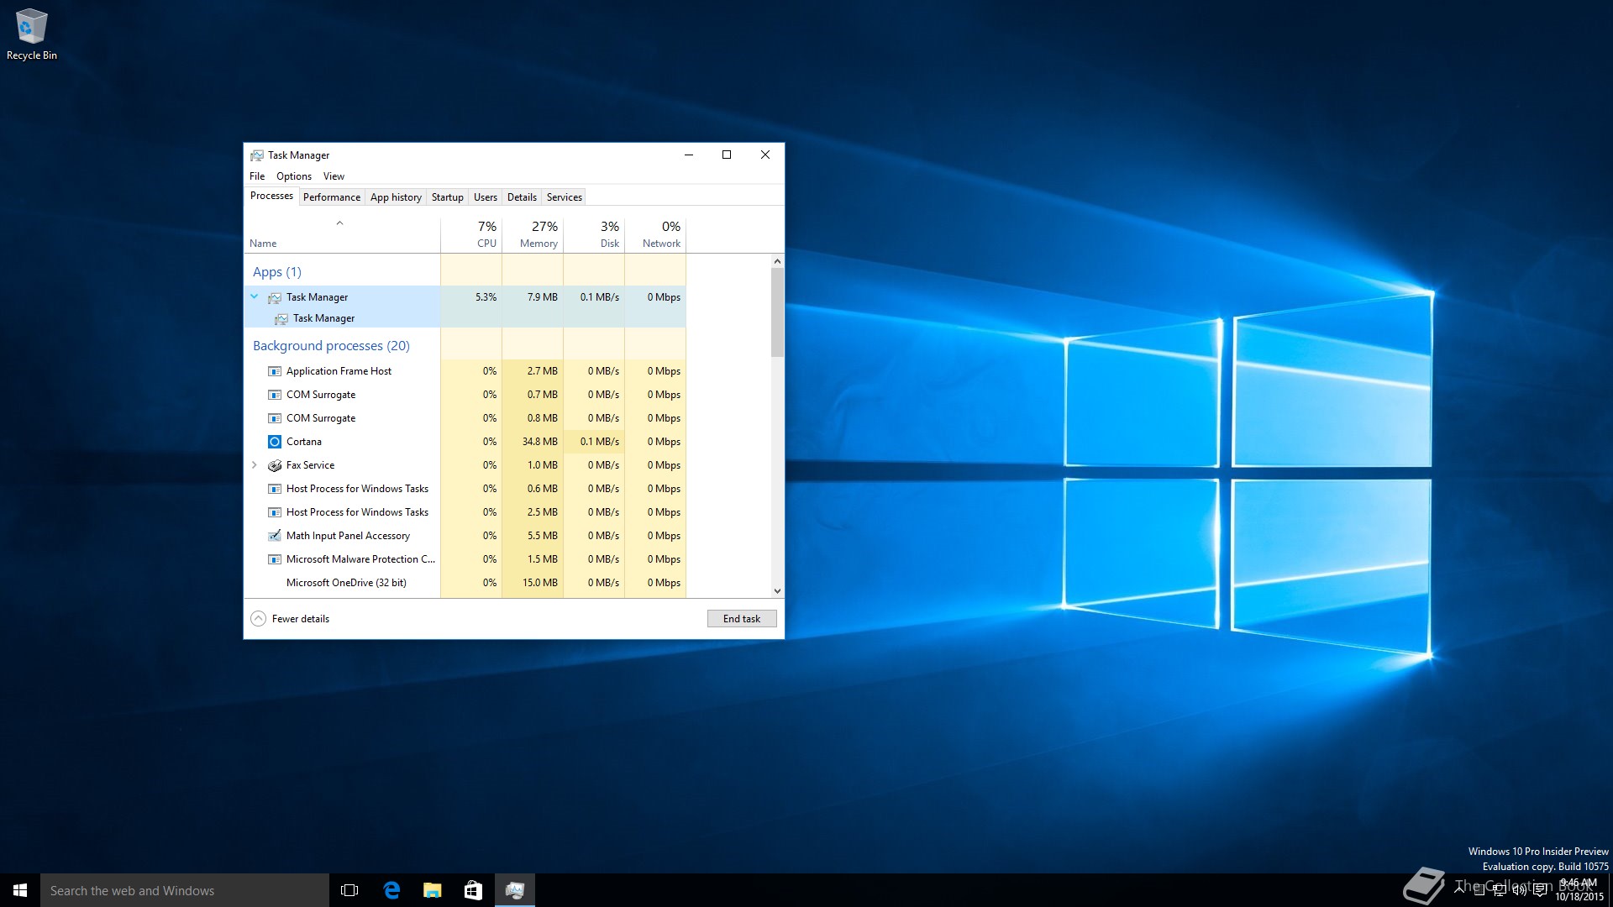Screen dimensions: 1613x907
Task: Click OneDrive's 15.0 MB memory value
Action: tap(540, 583)
